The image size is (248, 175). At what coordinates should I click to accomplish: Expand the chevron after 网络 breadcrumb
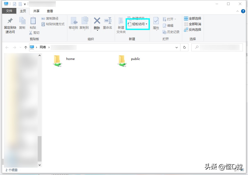click(49, 47)
